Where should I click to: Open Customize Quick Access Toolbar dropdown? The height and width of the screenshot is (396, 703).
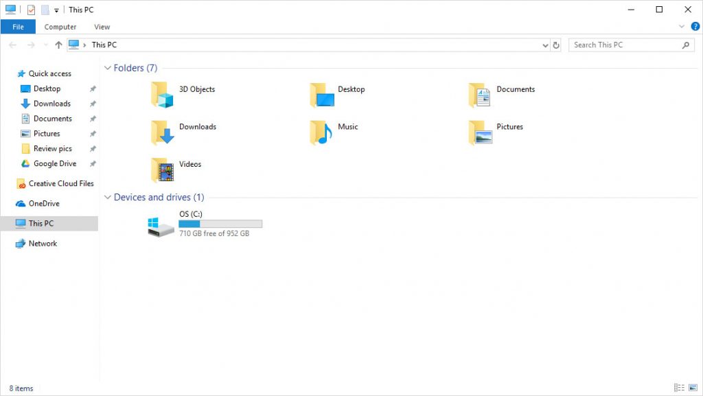pyautogui.click(x=56, y=10)
